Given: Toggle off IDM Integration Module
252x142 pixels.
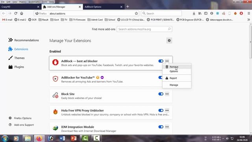Looking at the screenshot, I should (161, 127).
